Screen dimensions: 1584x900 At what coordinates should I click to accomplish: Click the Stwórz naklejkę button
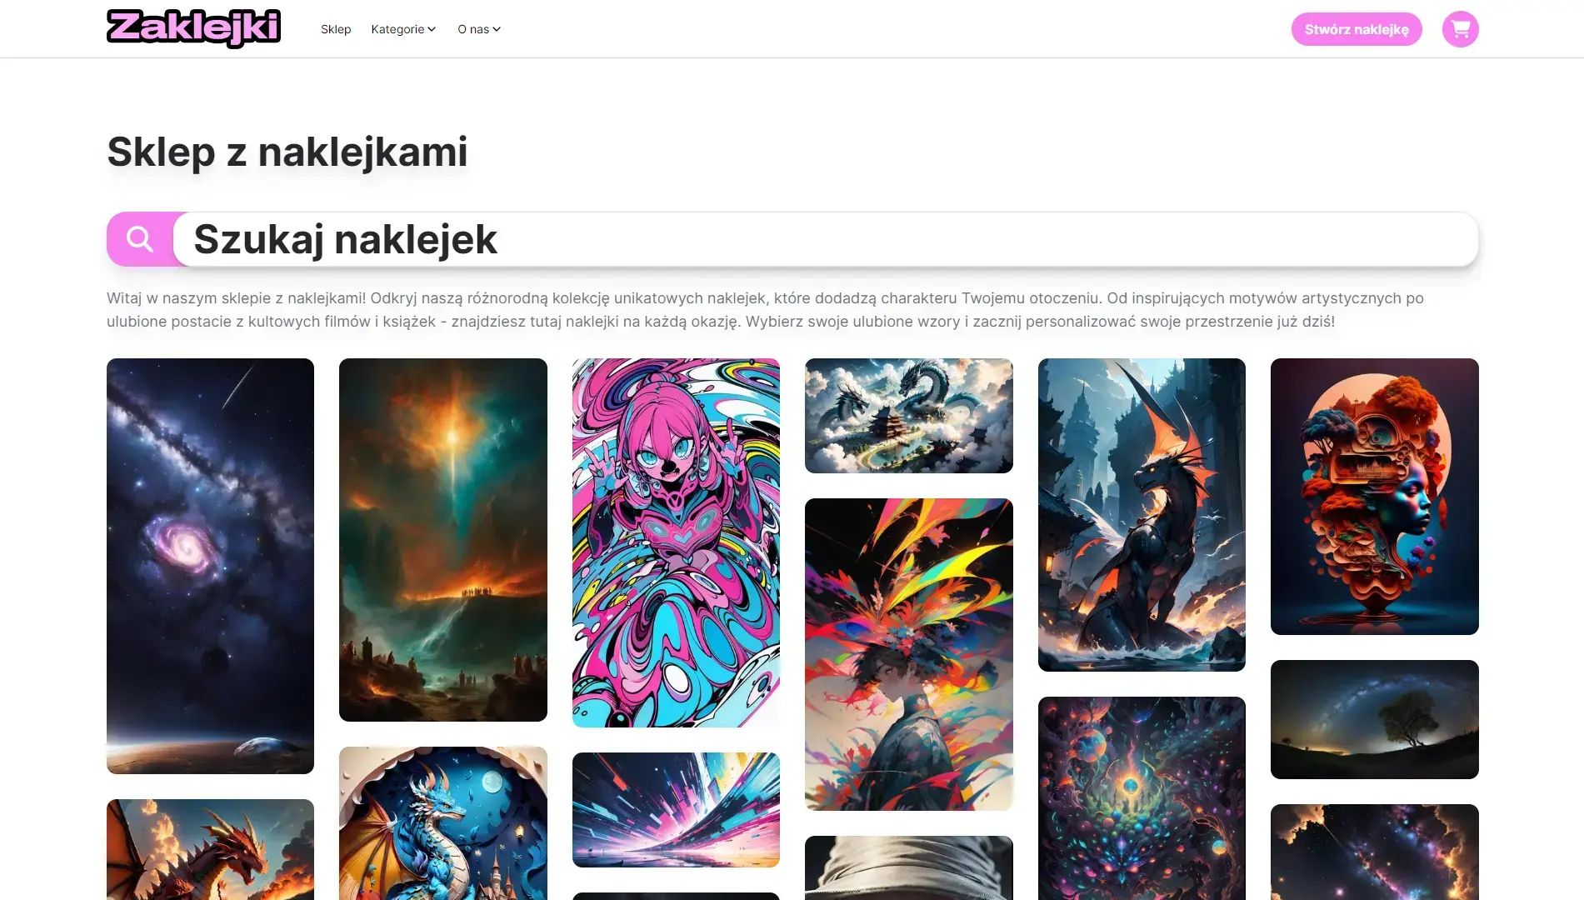[1357, 29]
